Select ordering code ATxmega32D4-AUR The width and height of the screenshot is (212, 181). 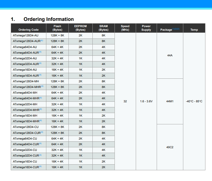pos(26,64)
